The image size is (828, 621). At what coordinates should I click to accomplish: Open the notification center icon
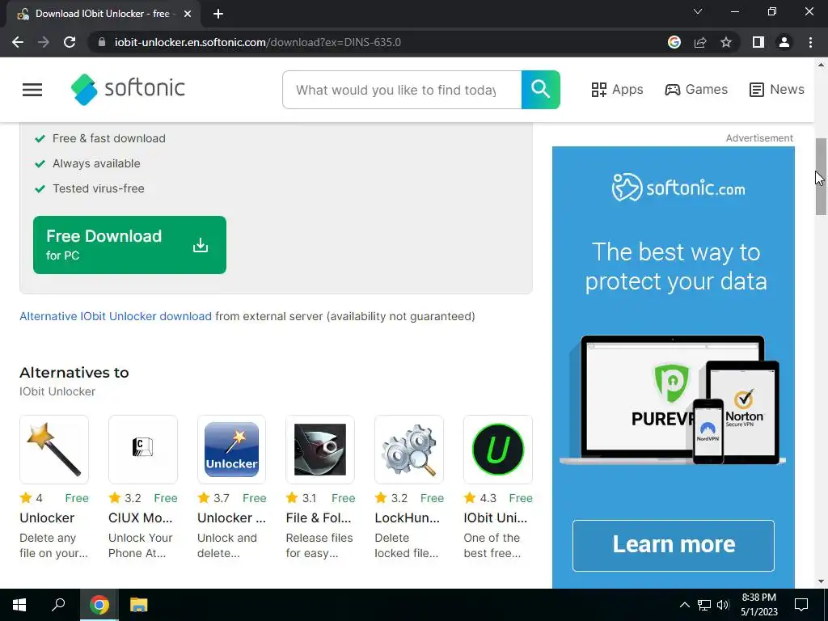[x=801, y=605]
